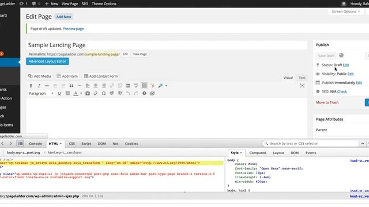Toggle bold formatting in editor toolbar
Screen dimensions: 369x207
pos(31,86)
